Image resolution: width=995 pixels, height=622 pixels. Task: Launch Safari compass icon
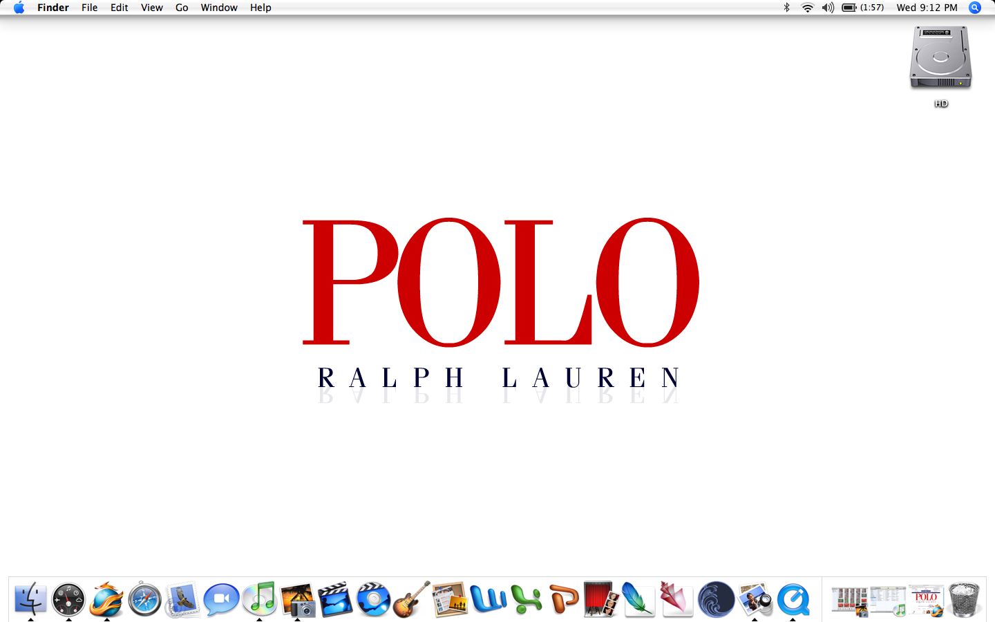[x=144, y=599]
